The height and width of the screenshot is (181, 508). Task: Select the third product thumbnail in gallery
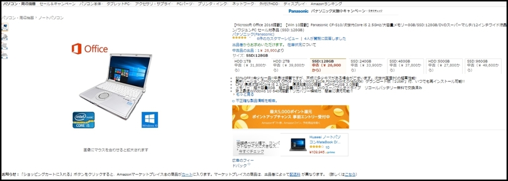pos(4,46)
